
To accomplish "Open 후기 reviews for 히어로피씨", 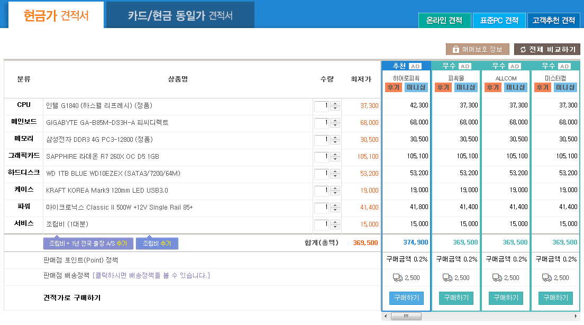I will point(394,87).
